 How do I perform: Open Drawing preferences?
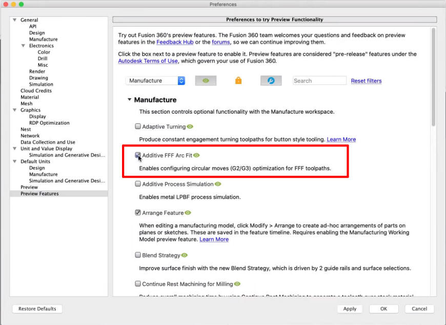(38, 78)
